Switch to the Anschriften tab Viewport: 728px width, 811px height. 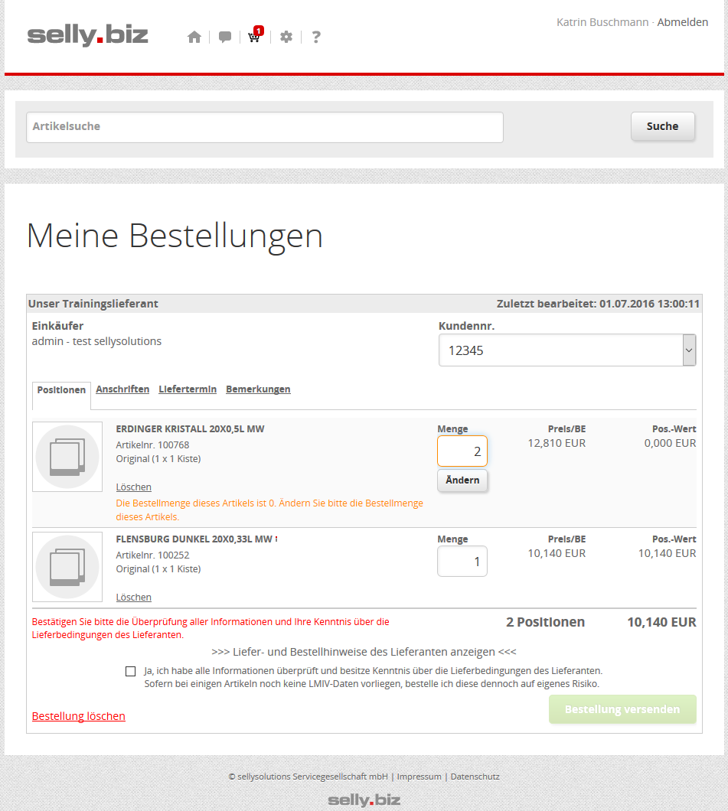(122, 389)
